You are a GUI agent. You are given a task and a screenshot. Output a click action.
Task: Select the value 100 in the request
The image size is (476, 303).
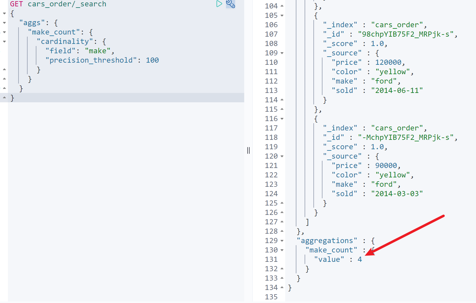(152, 60)
